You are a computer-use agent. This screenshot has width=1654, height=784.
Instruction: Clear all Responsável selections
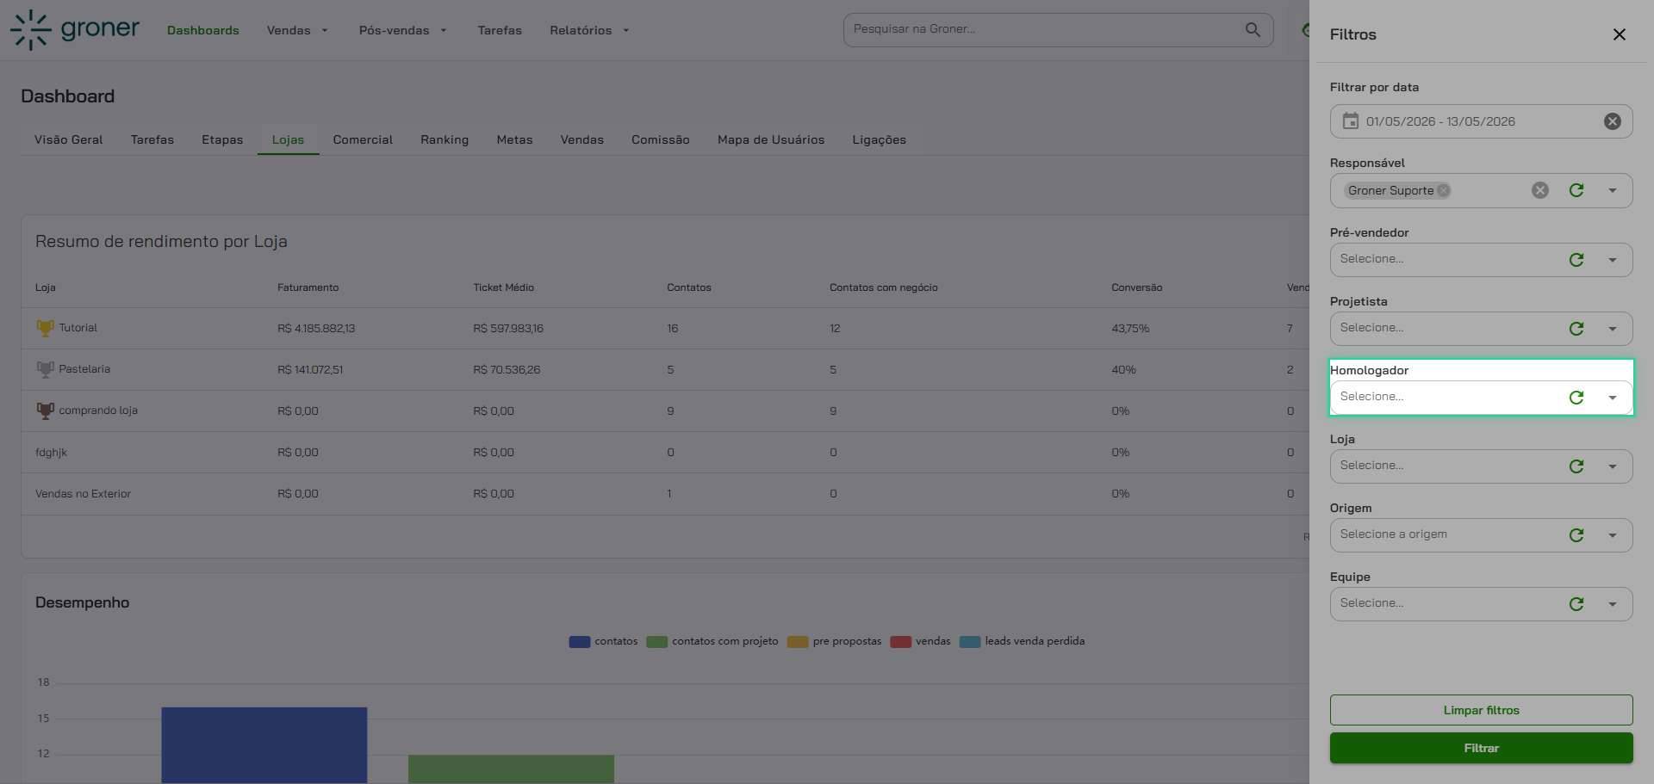[1539, 191]
